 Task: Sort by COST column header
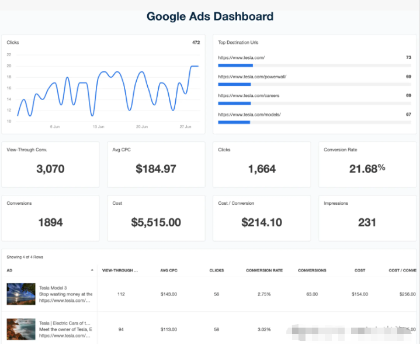click(360, 270)
